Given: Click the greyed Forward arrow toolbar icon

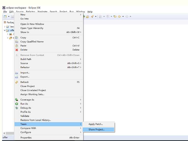Looking at the screenshot, I should 127,17.
